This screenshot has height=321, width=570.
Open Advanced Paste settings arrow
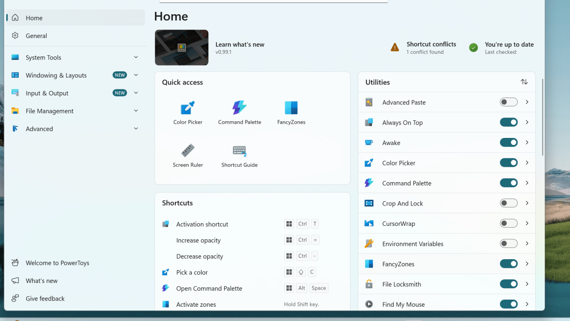point(527,102)
